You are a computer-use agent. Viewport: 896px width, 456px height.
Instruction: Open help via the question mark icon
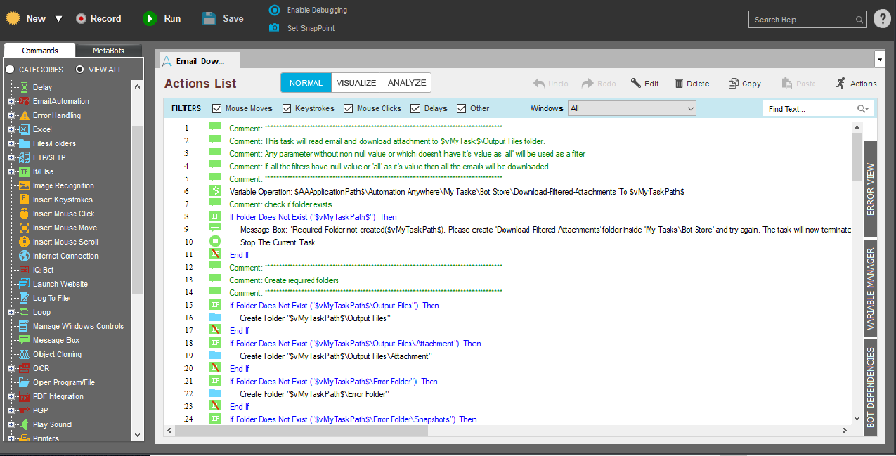click(882, 19)
